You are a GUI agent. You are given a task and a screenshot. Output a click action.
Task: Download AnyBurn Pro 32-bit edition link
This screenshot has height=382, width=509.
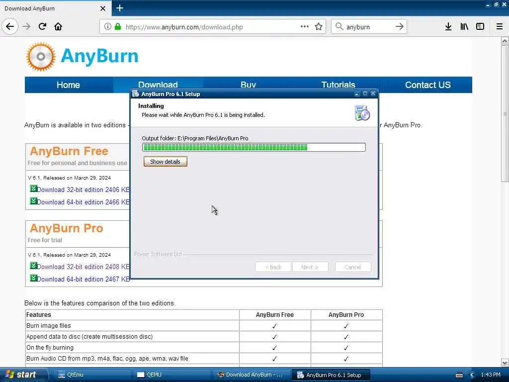click(83, 267)
